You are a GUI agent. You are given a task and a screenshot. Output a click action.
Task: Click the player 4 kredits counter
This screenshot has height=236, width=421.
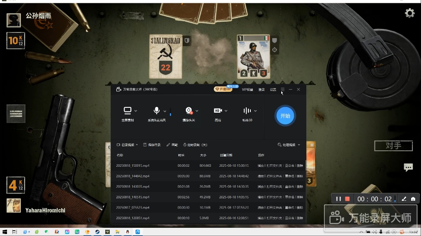point(16,185)
